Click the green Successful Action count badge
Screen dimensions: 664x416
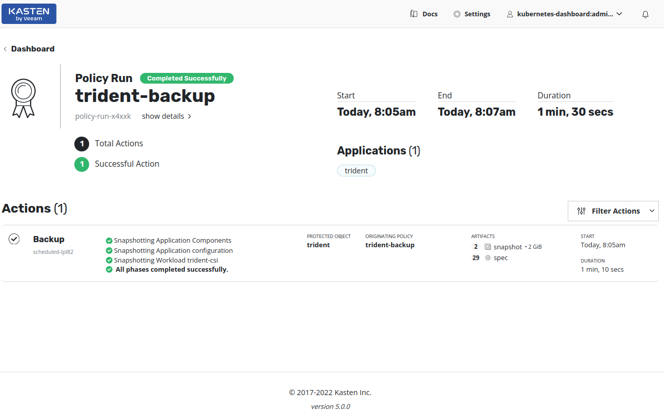click(82, 164)
